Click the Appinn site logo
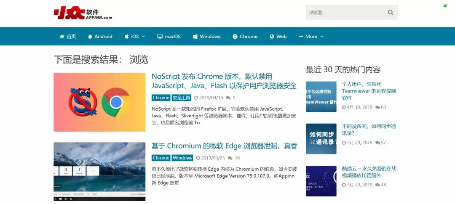The width and height of the screenshot is (455, 204). 83,13
